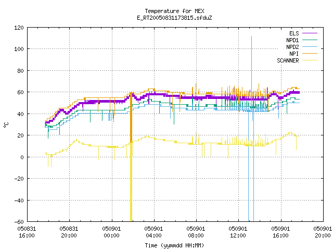Click the NPI legend label
Screen dimensions: 333x250
(x=294, y=54)
